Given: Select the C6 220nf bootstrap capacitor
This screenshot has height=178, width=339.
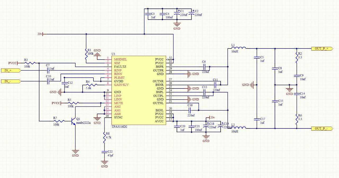Looking at the screenshot, I should [204, 67].
